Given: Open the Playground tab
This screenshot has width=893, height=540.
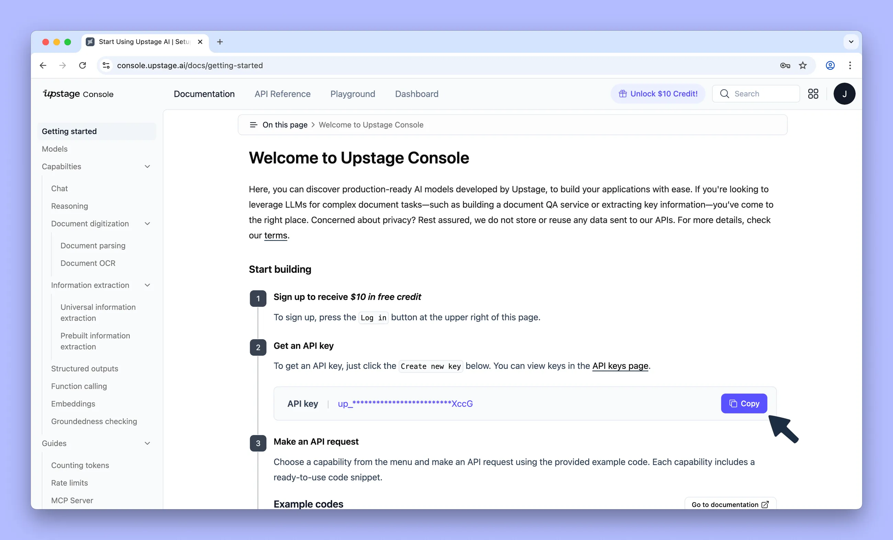Looking at the screenshot, I should click(x=352, y=94).
